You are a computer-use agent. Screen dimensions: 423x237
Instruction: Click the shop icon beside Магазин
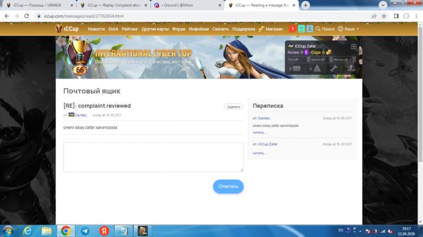click(262, 29)
